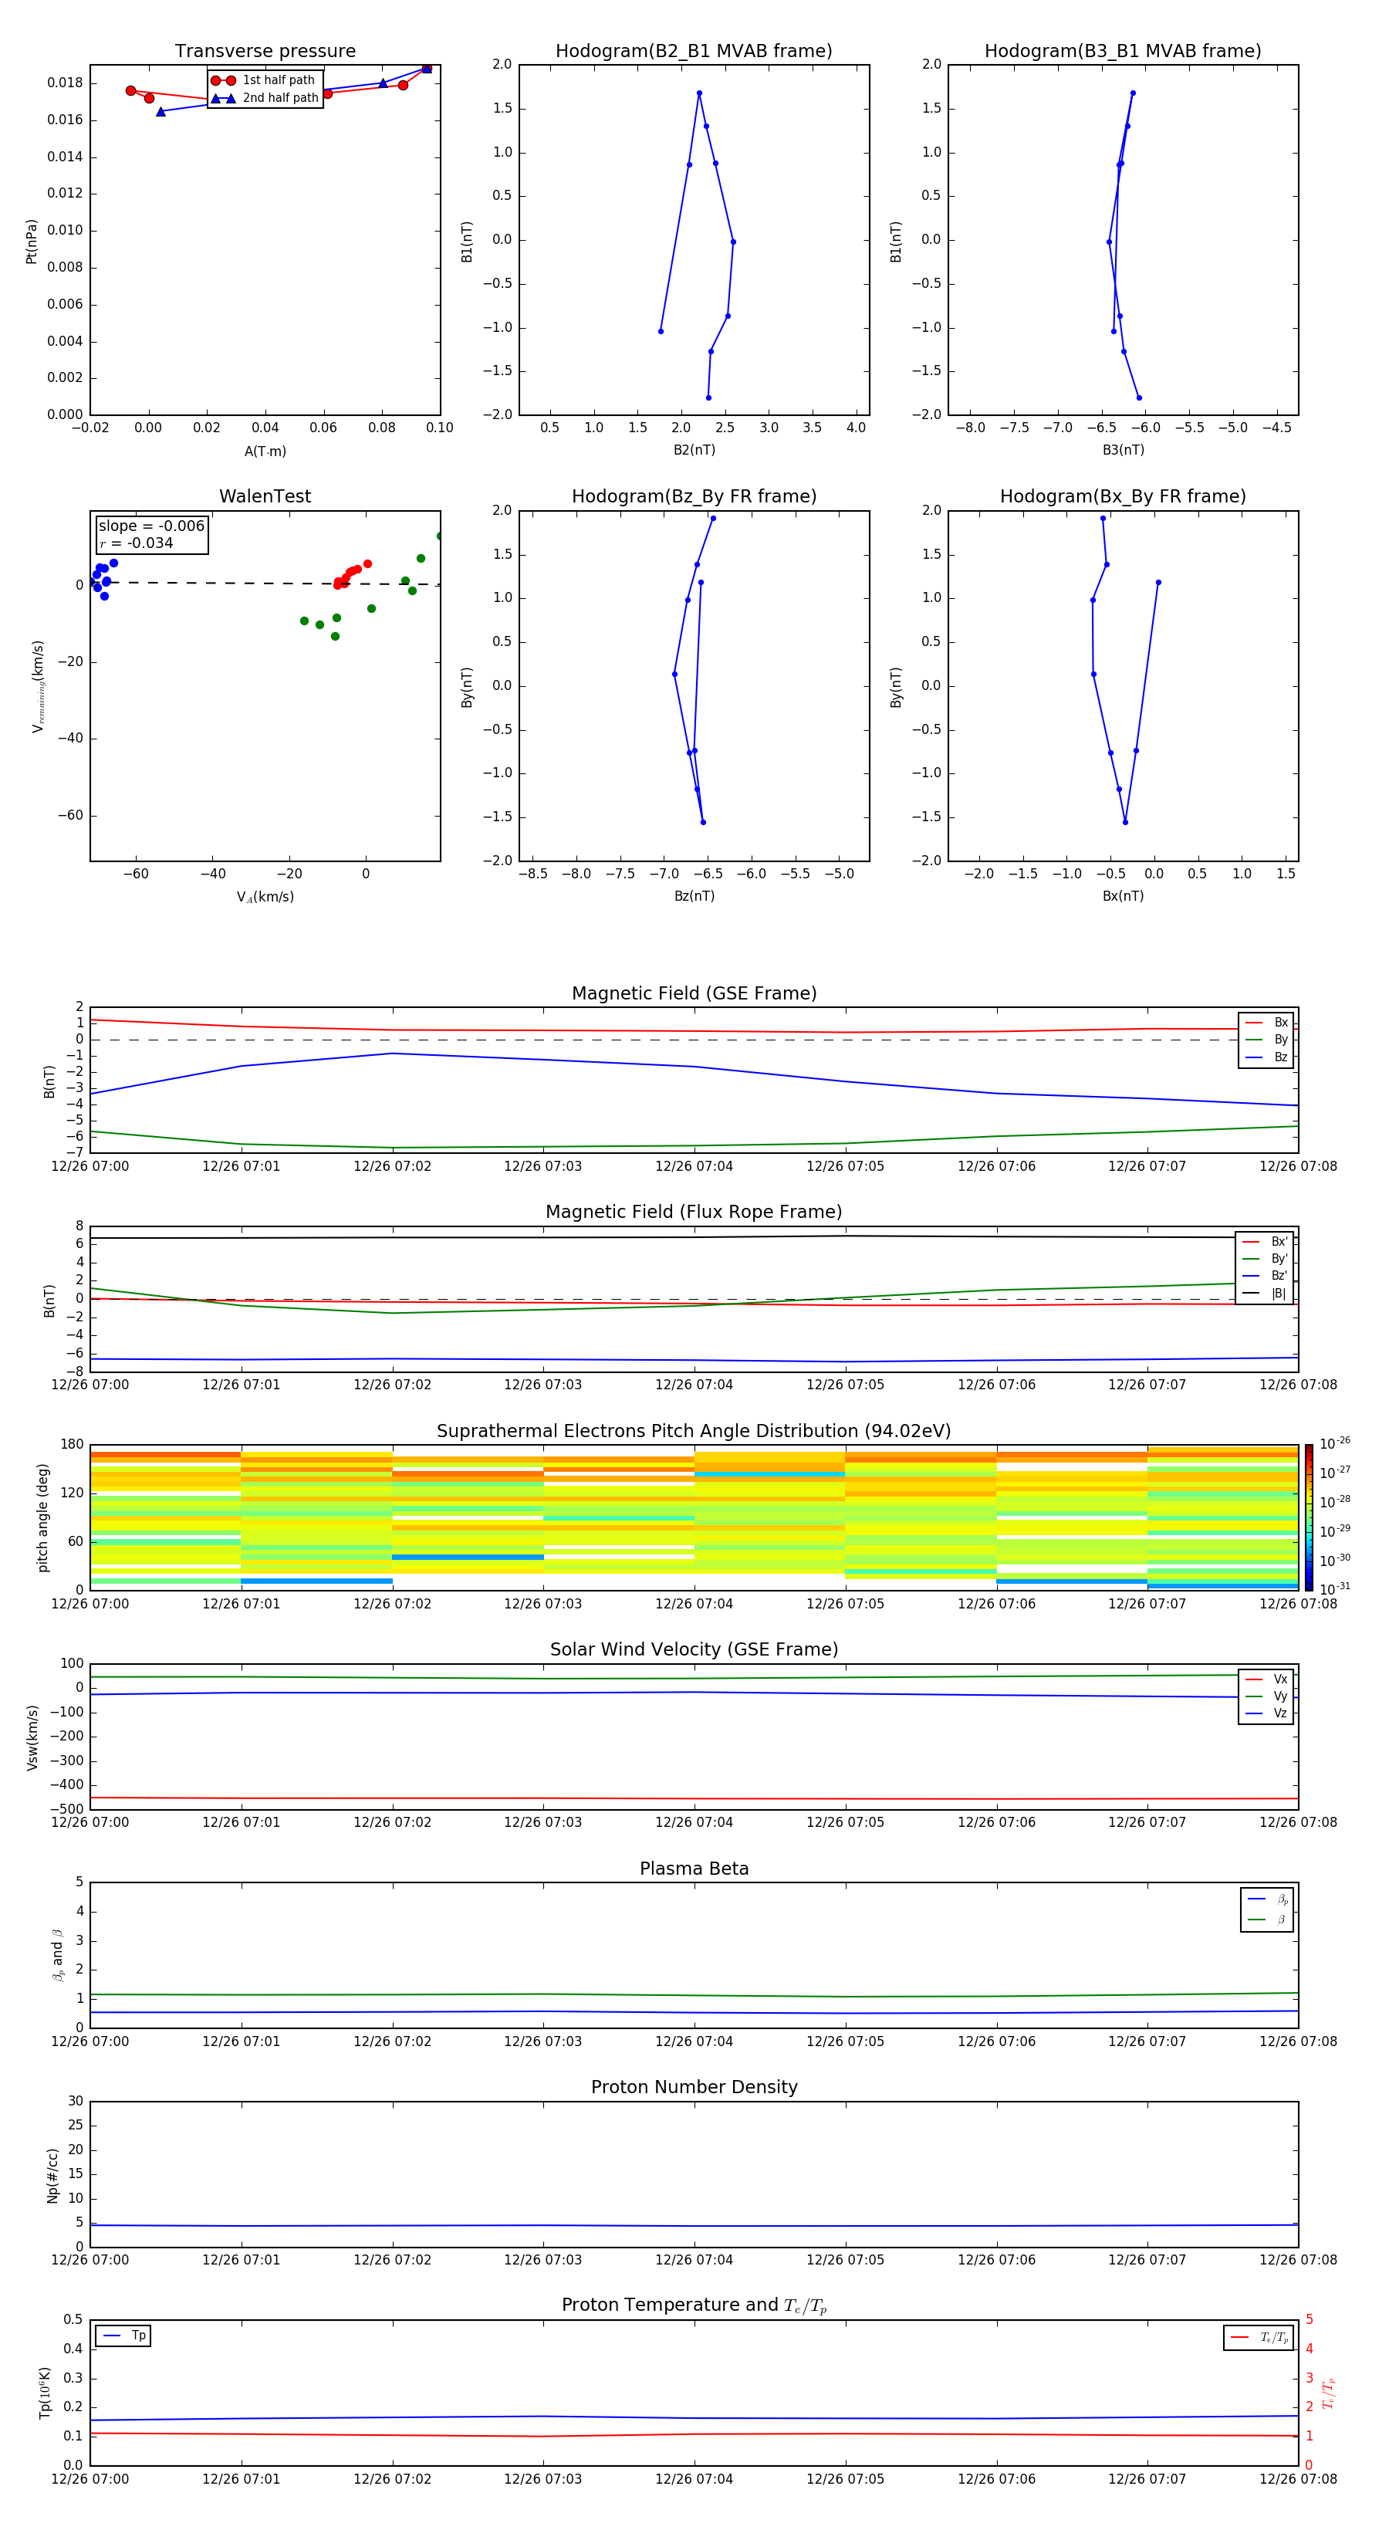Click 'Vsw(km/s)' axis label
The height and width of the screenshot is (2547, 1389).
point(32,1737)
